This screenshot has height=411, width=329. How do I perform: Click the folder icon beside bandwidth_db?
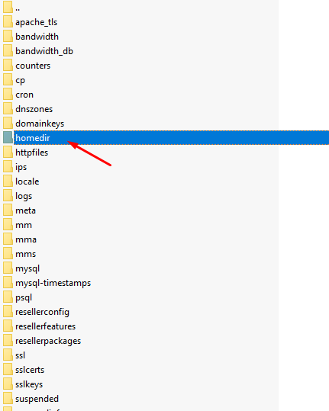[x=8, y=51]
